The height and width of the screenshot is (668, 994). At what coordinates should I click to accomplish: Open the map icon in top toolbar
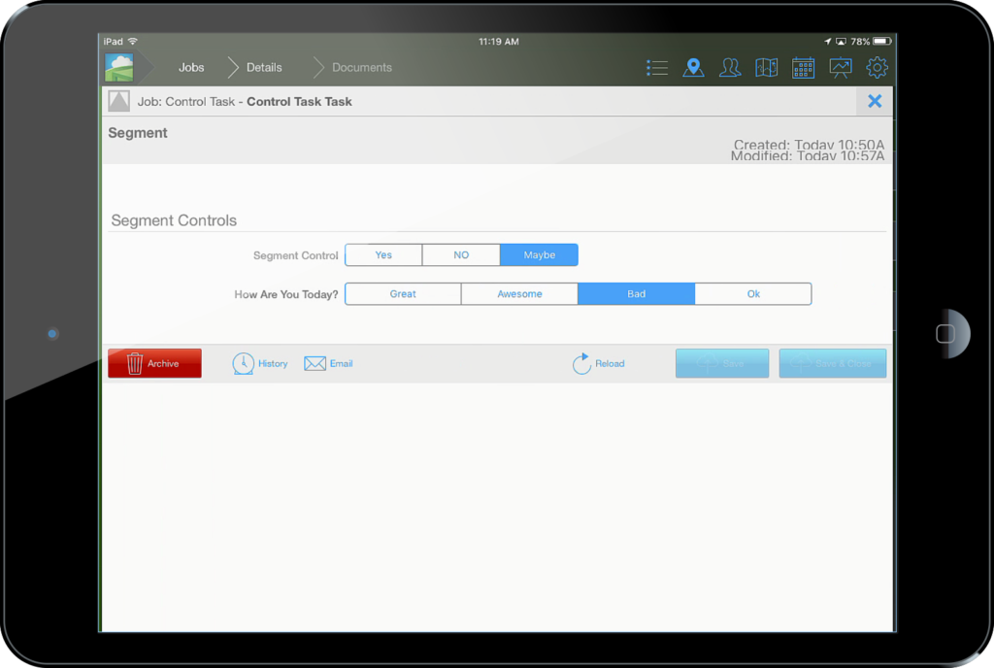point(766,67)
